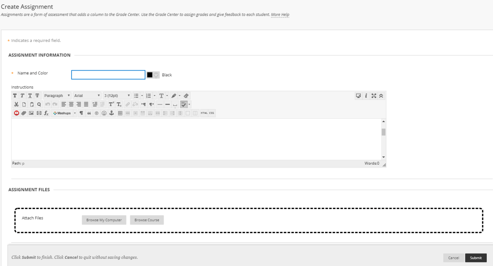Toggle italic text formatting
This screenshot has height=266, width=493.
tap(22, 96)
